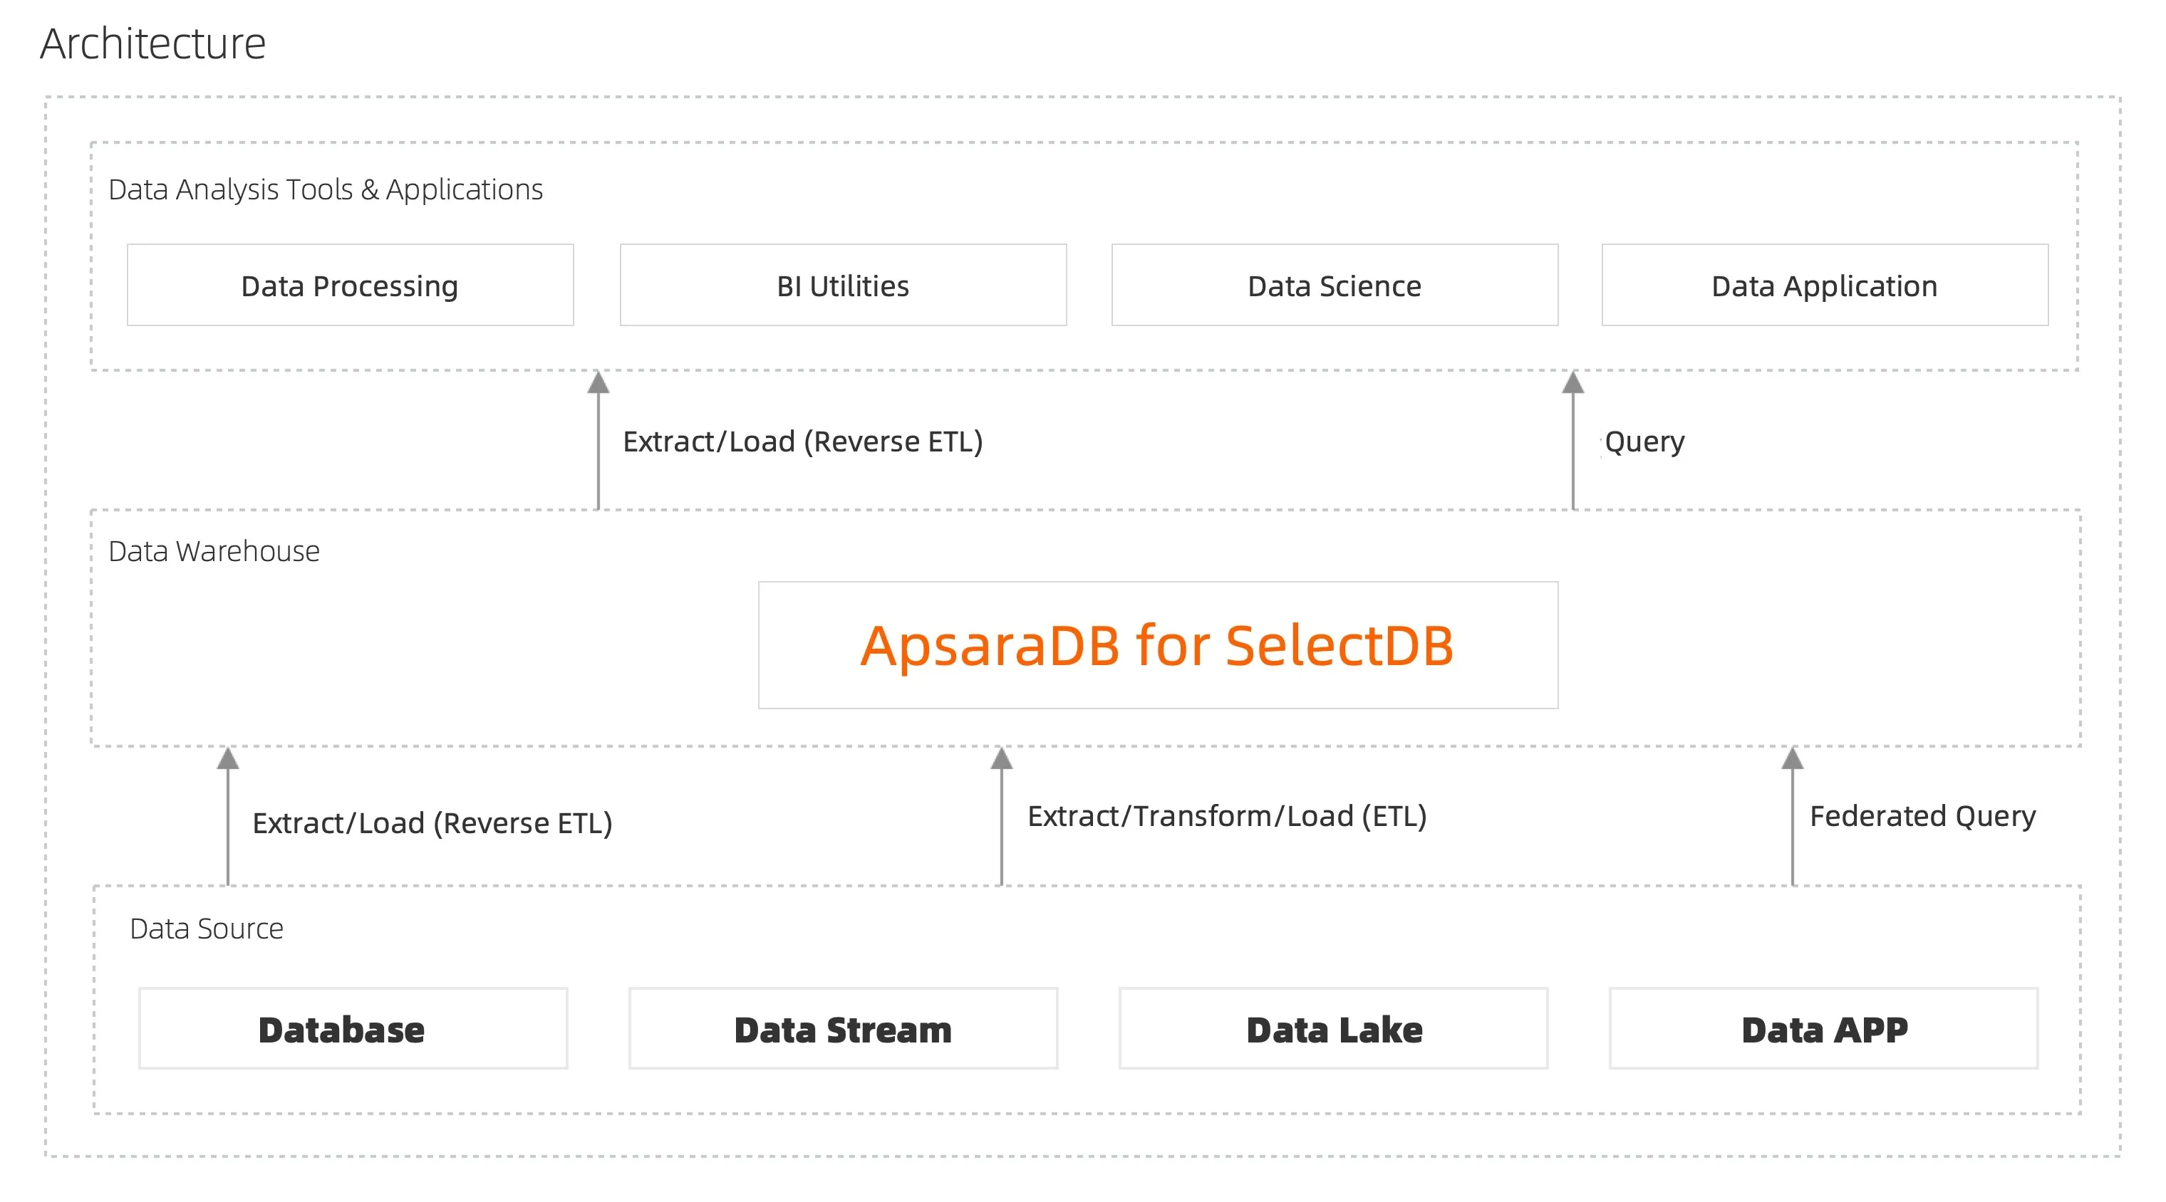The height and width of the screenshot is (1202, 2166).
Task: Click the Query label text
Action: 1644,442
